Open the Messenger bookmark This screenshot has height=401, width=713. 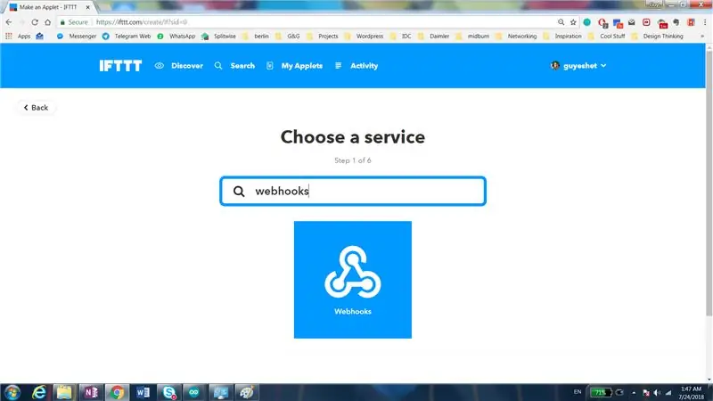77,36
